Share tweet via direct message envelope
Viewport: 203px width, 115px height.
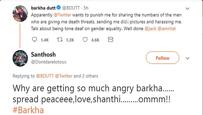pyautogui.click(x=110, y=39)
